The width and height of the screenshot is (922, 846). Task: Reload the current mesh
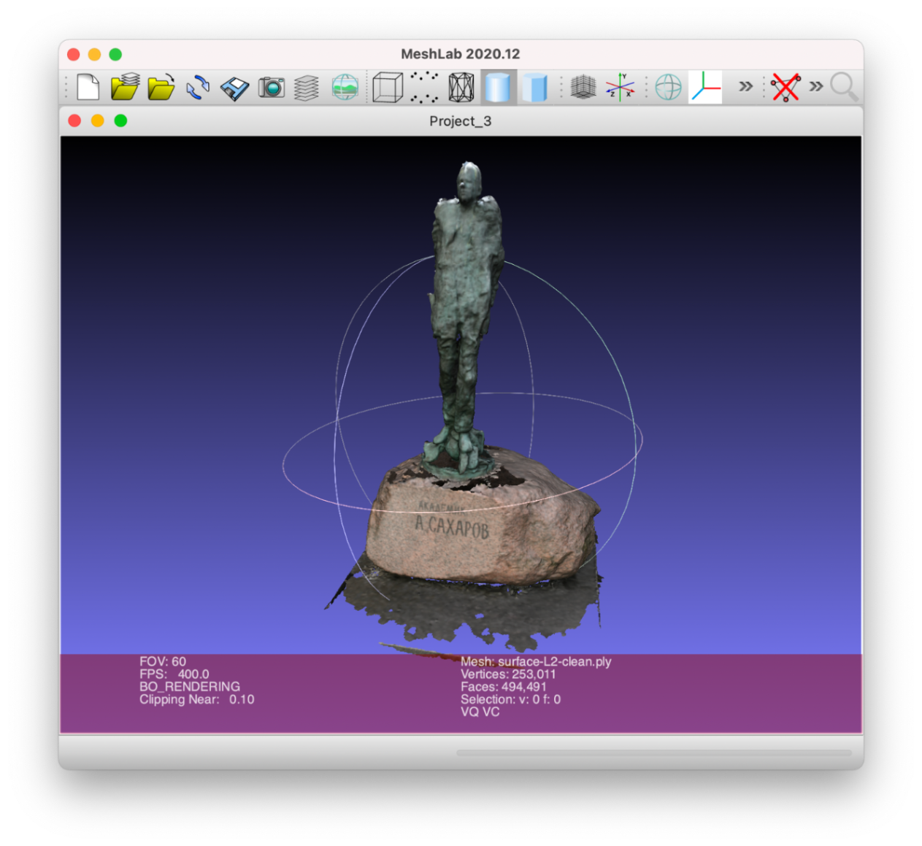tap(198, 88)
